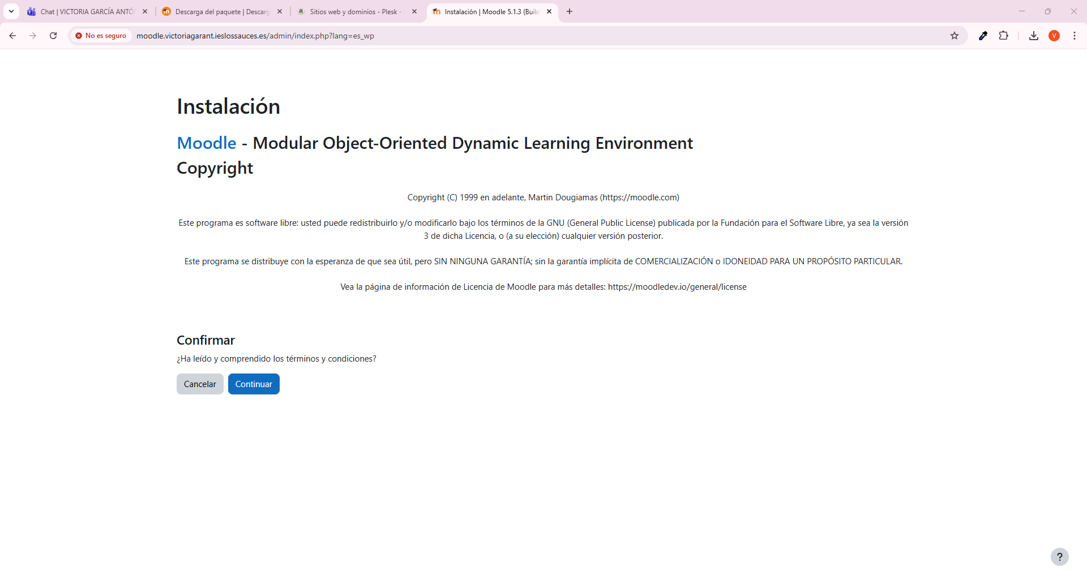
Task: Close the Plesk Sitios web tab
Action: click(x=414, y=11)
